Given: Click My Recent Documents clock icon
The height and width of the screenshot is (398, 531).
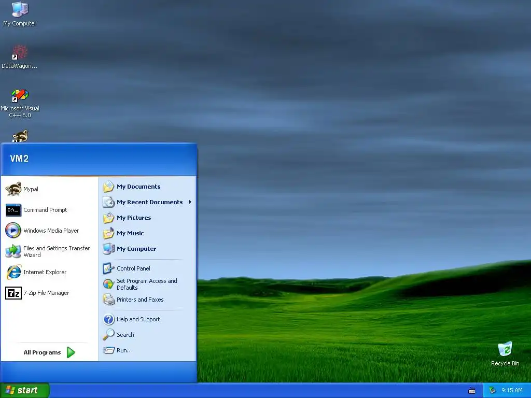Looking at the screenshot, I should pos(109,202).
